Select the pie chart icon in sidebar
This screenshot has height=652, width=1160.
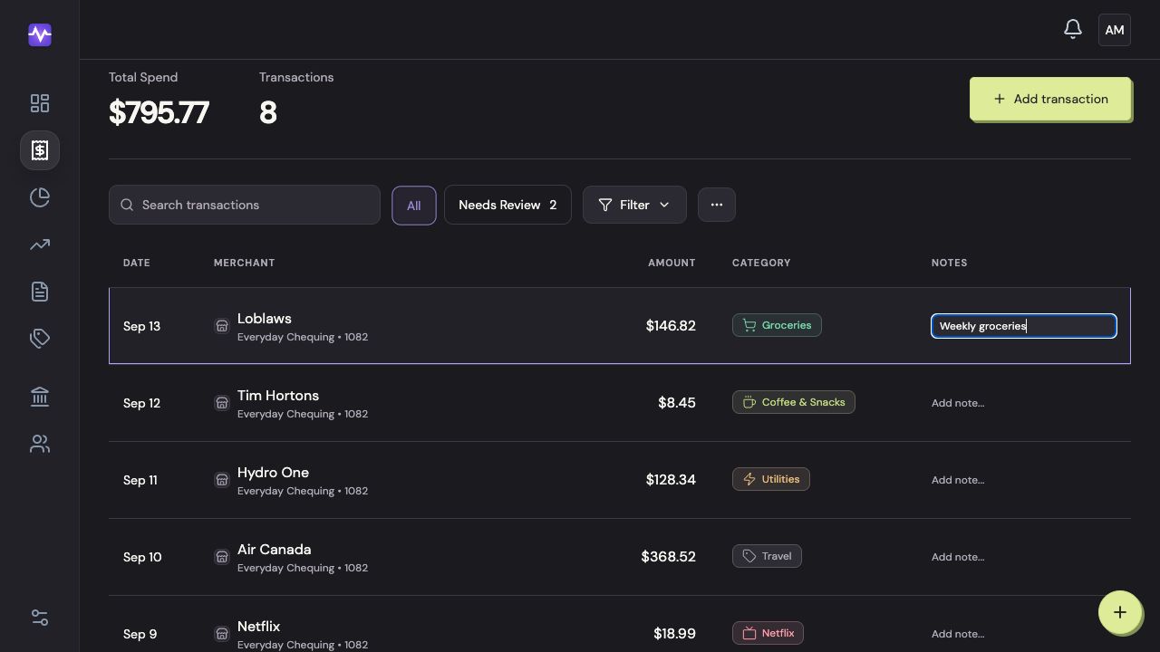[40, 197]
